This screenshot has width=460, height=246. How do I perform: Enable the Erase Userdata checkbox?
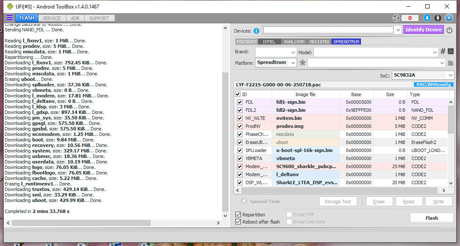289,222
